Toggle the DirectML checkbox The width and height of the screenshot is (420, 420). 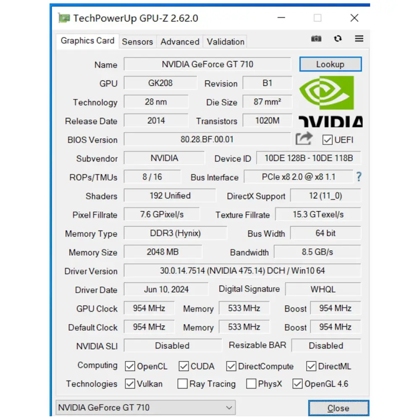point(311,366)
